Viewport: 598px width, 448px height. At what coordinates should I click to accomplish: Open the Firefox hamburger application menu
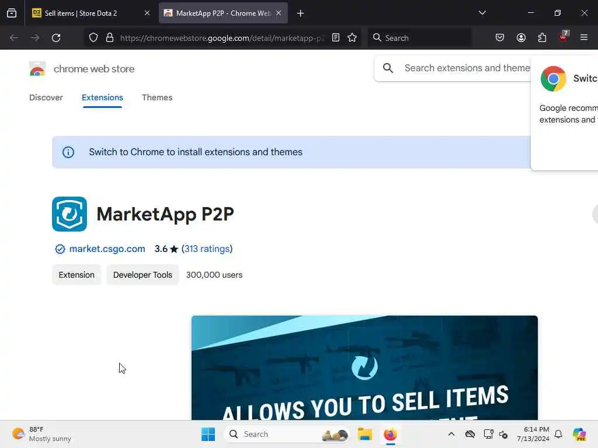tap(584, 37)
